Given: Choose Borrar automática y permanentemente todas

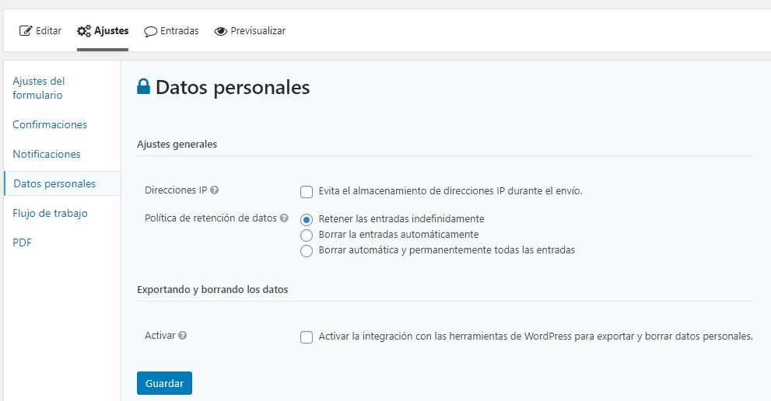Looking at the screenshot, I should click(x=307, y=251).
